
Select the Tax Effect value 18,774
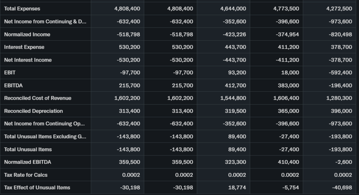tap(237, 188)
